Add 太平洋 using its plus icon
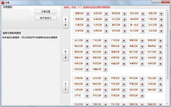The height and width of the screenshot is (107, 171). click(87, 96)
